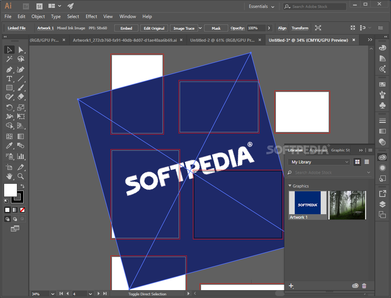Select the Column Graph tool
This screenshot has height=298, width=391.
tap(21, 156)
